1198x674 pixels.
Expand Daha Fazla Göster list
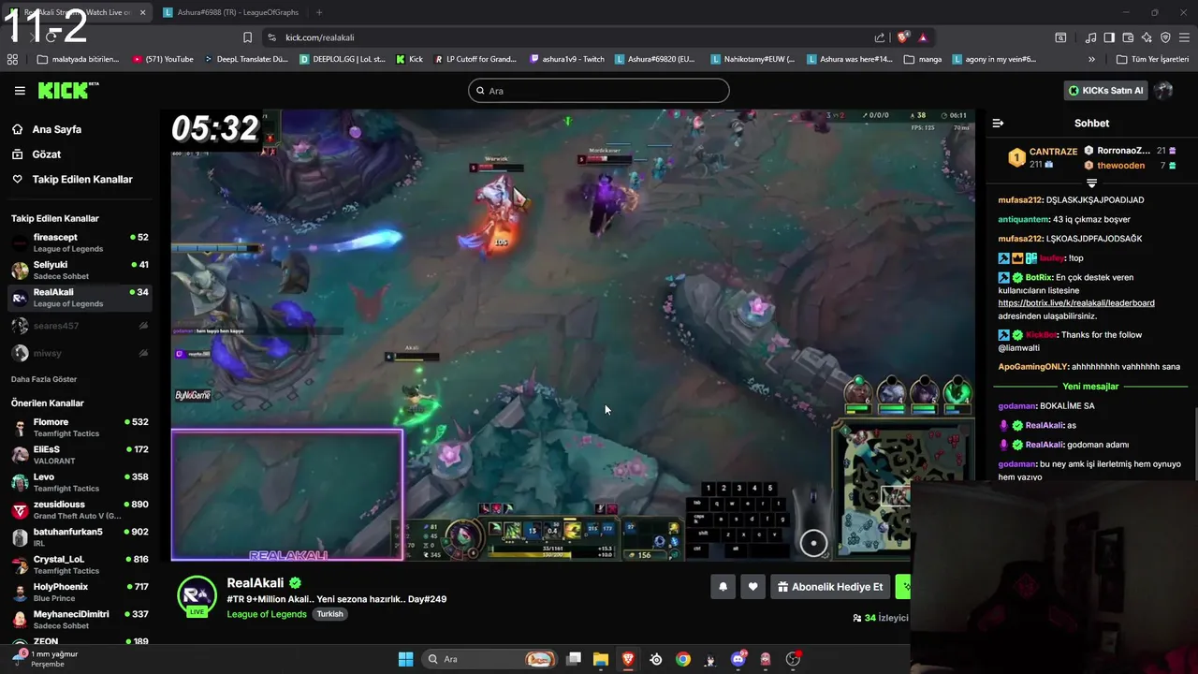44,379
